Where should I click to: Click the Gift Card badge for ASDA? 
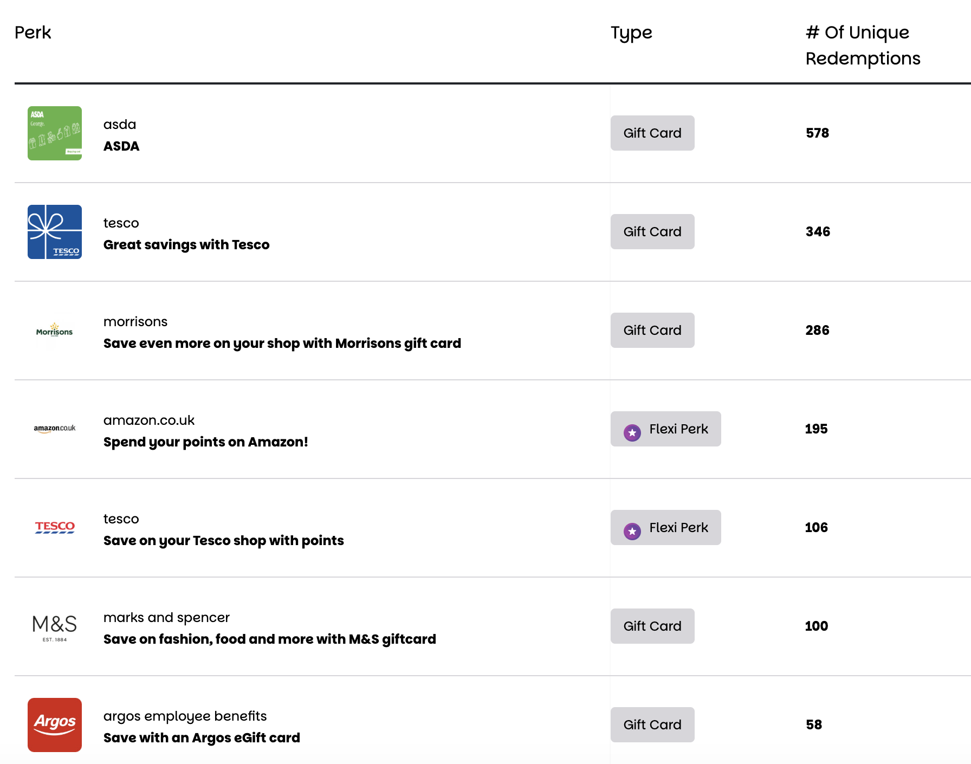pos(652,133)
